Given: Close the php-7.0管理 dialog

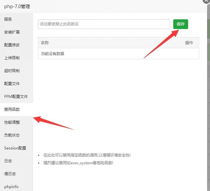Looking at the screenshot, I should click(206, 1).
